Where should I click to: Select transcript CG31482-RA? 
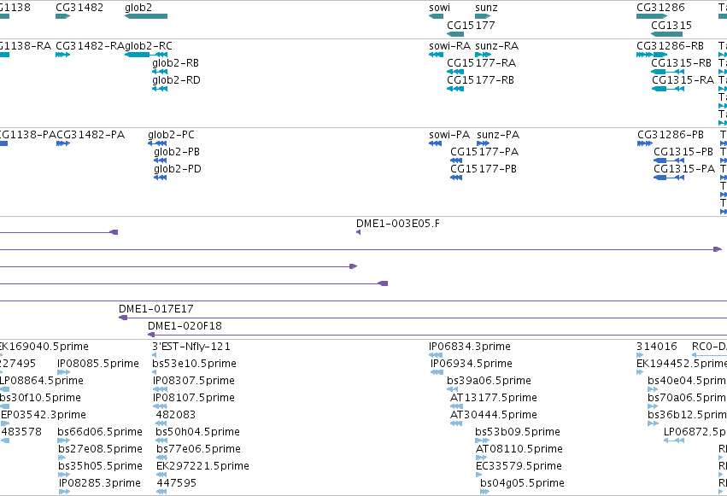(x=62, y=55)
